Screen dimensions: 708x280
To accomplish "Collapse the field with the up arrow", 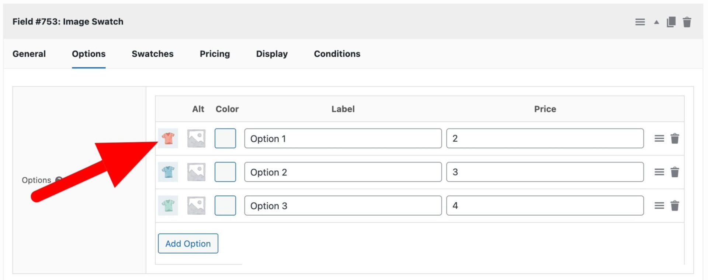I will (656, 22).
